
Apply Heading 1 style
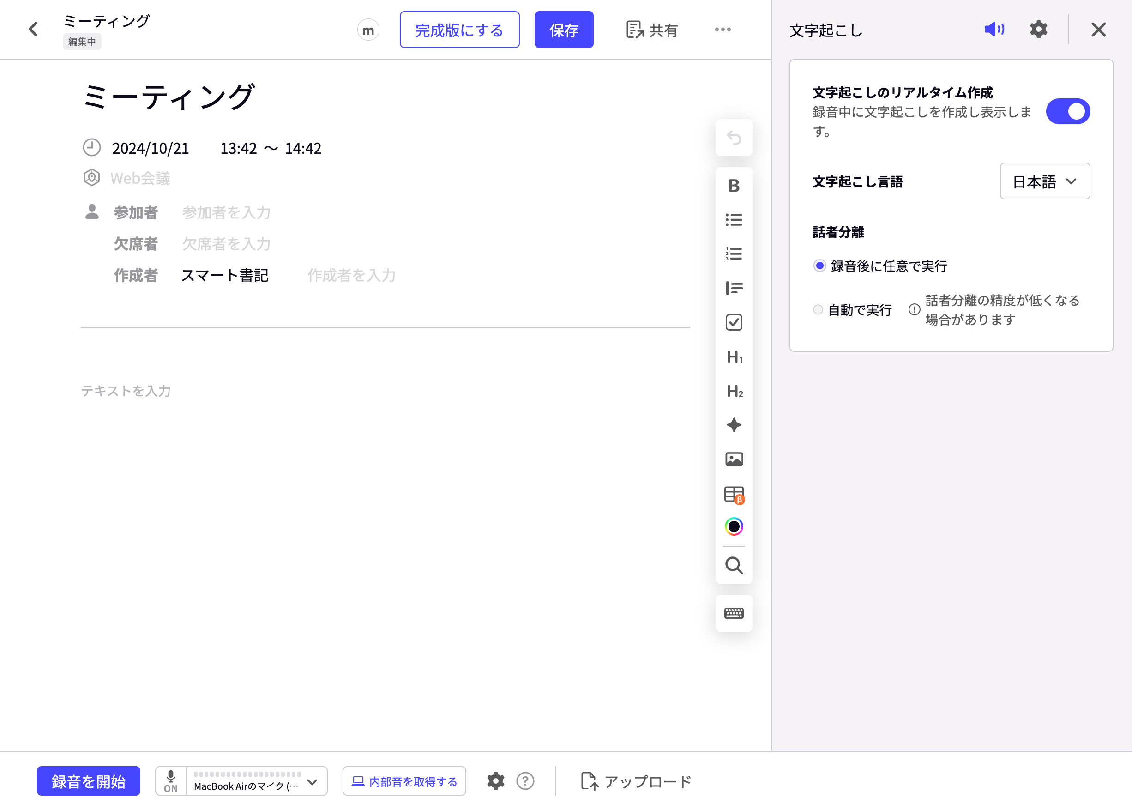coord(734,357)
